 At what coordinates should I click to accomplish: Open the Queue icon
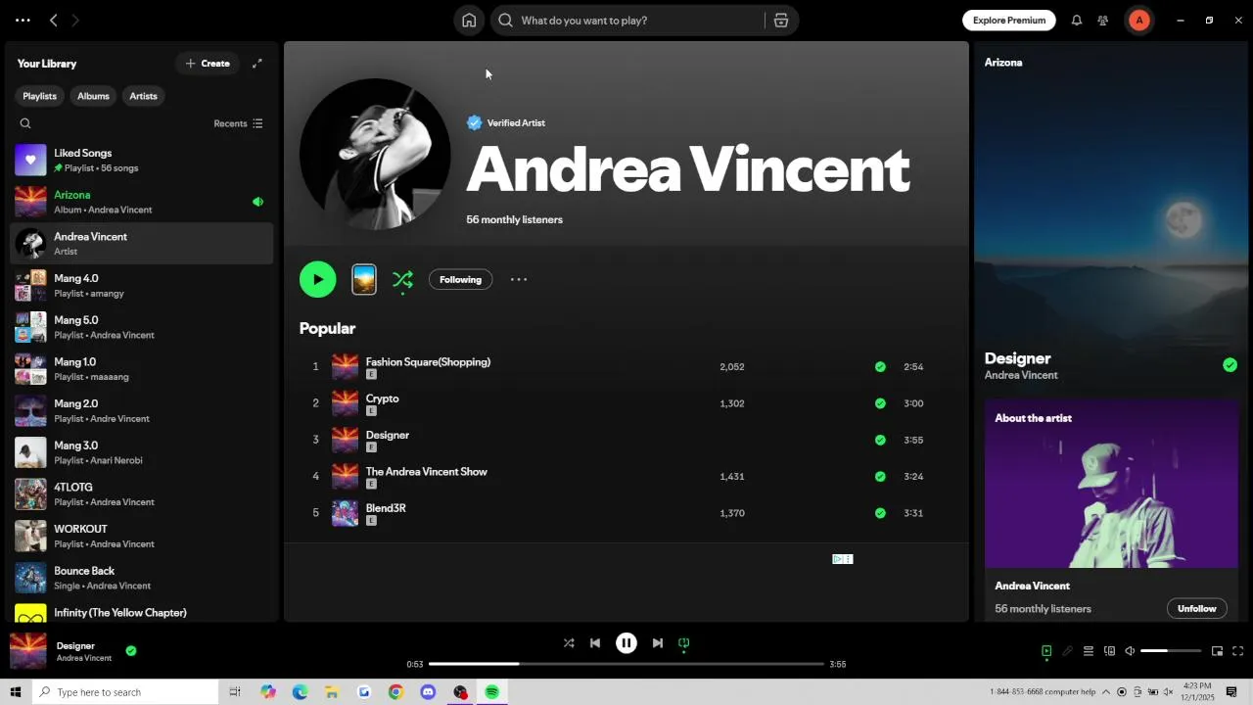coord(1089,651)
